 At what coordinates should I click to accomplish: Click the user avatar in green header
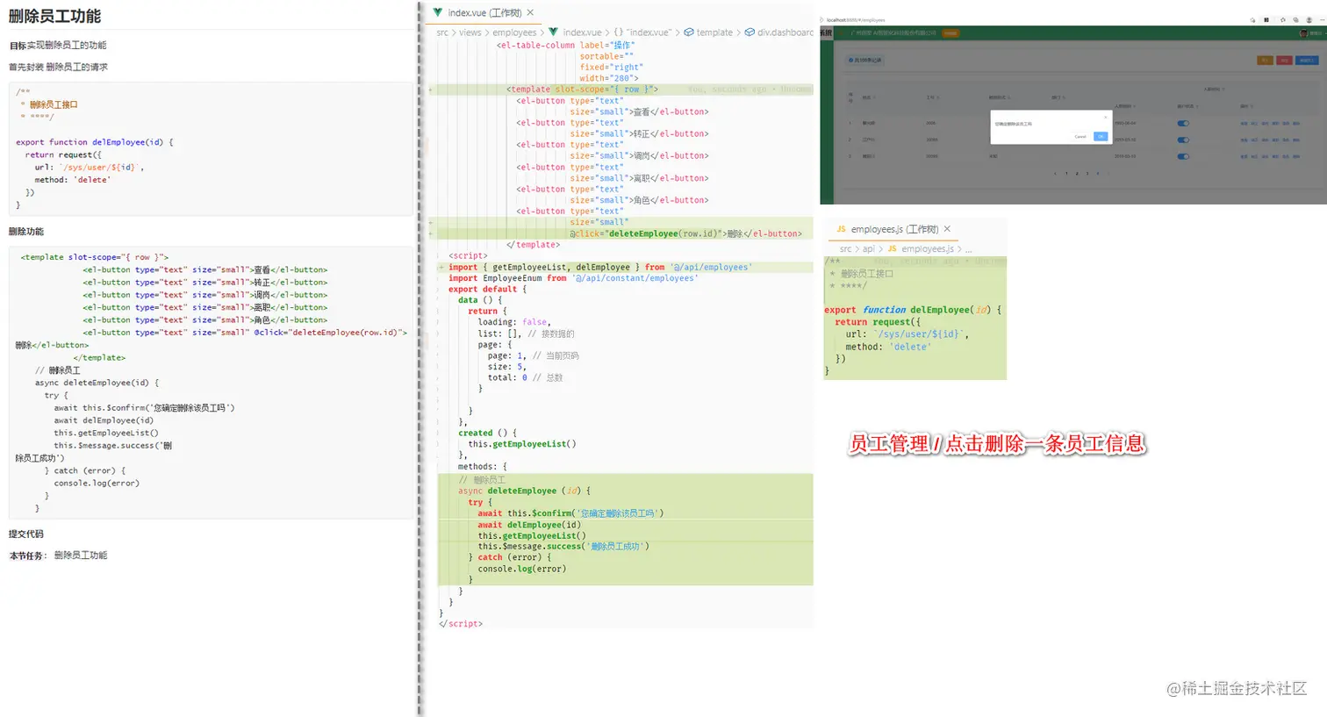1303,33
